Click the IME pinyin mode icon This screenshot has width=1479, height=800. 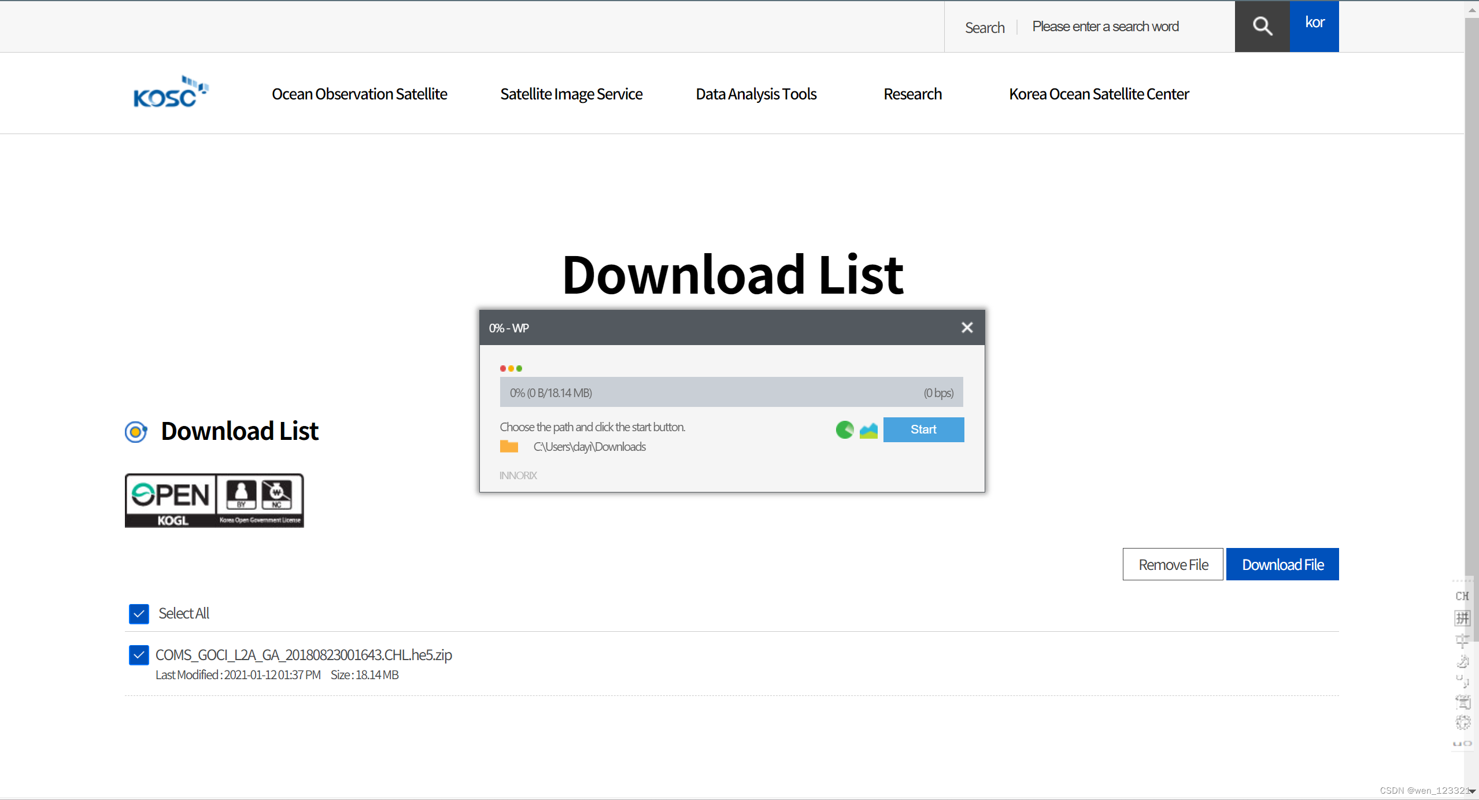pyautogui.click(x=1462, y=618)
